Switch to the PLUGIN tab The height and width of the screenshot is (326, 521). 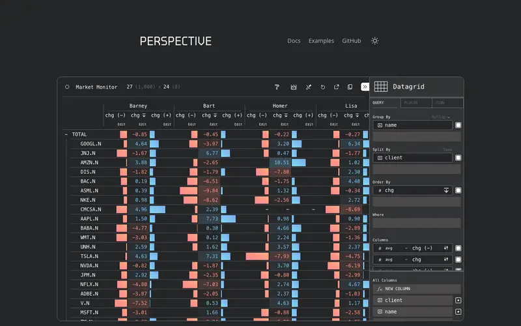[x=416, y=103]
